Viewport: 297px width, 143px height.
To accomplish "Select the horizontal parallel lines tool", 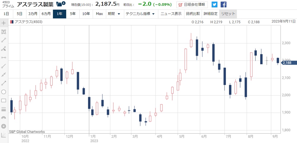I will pos(4,109).
